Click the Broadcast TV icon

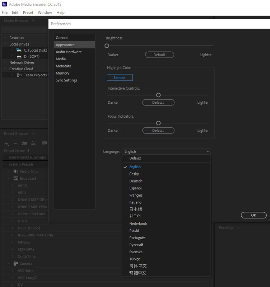pyautogui.click(x=16, y=178)
